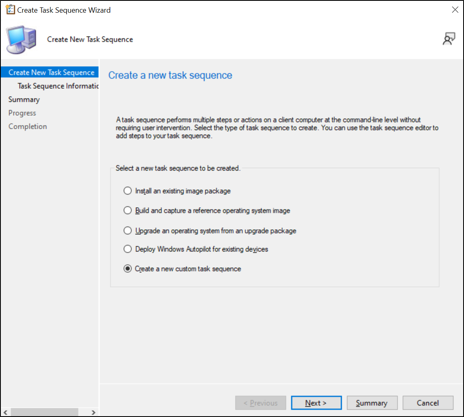The image size is (464, 417).
Task: Click the task sequence wizard title bar icon
Action: (10, 9)
